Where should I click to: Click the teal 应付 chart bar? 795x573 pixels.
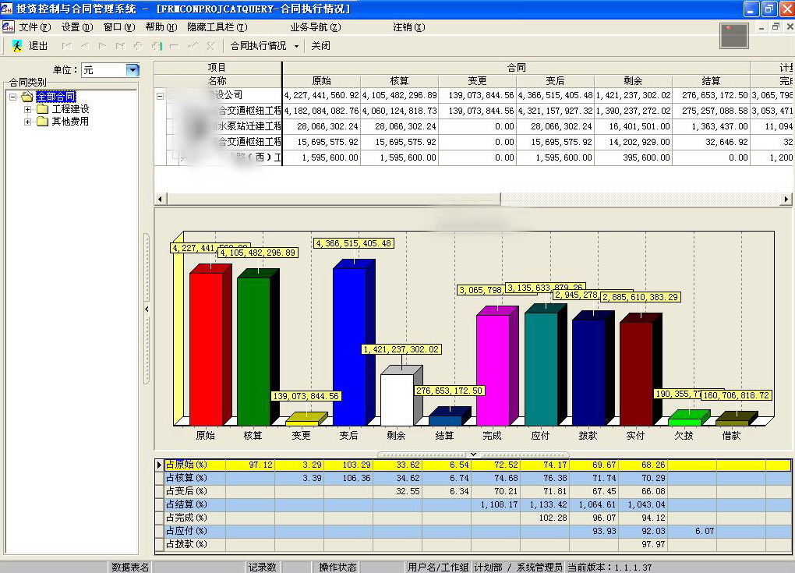point(541,370)
